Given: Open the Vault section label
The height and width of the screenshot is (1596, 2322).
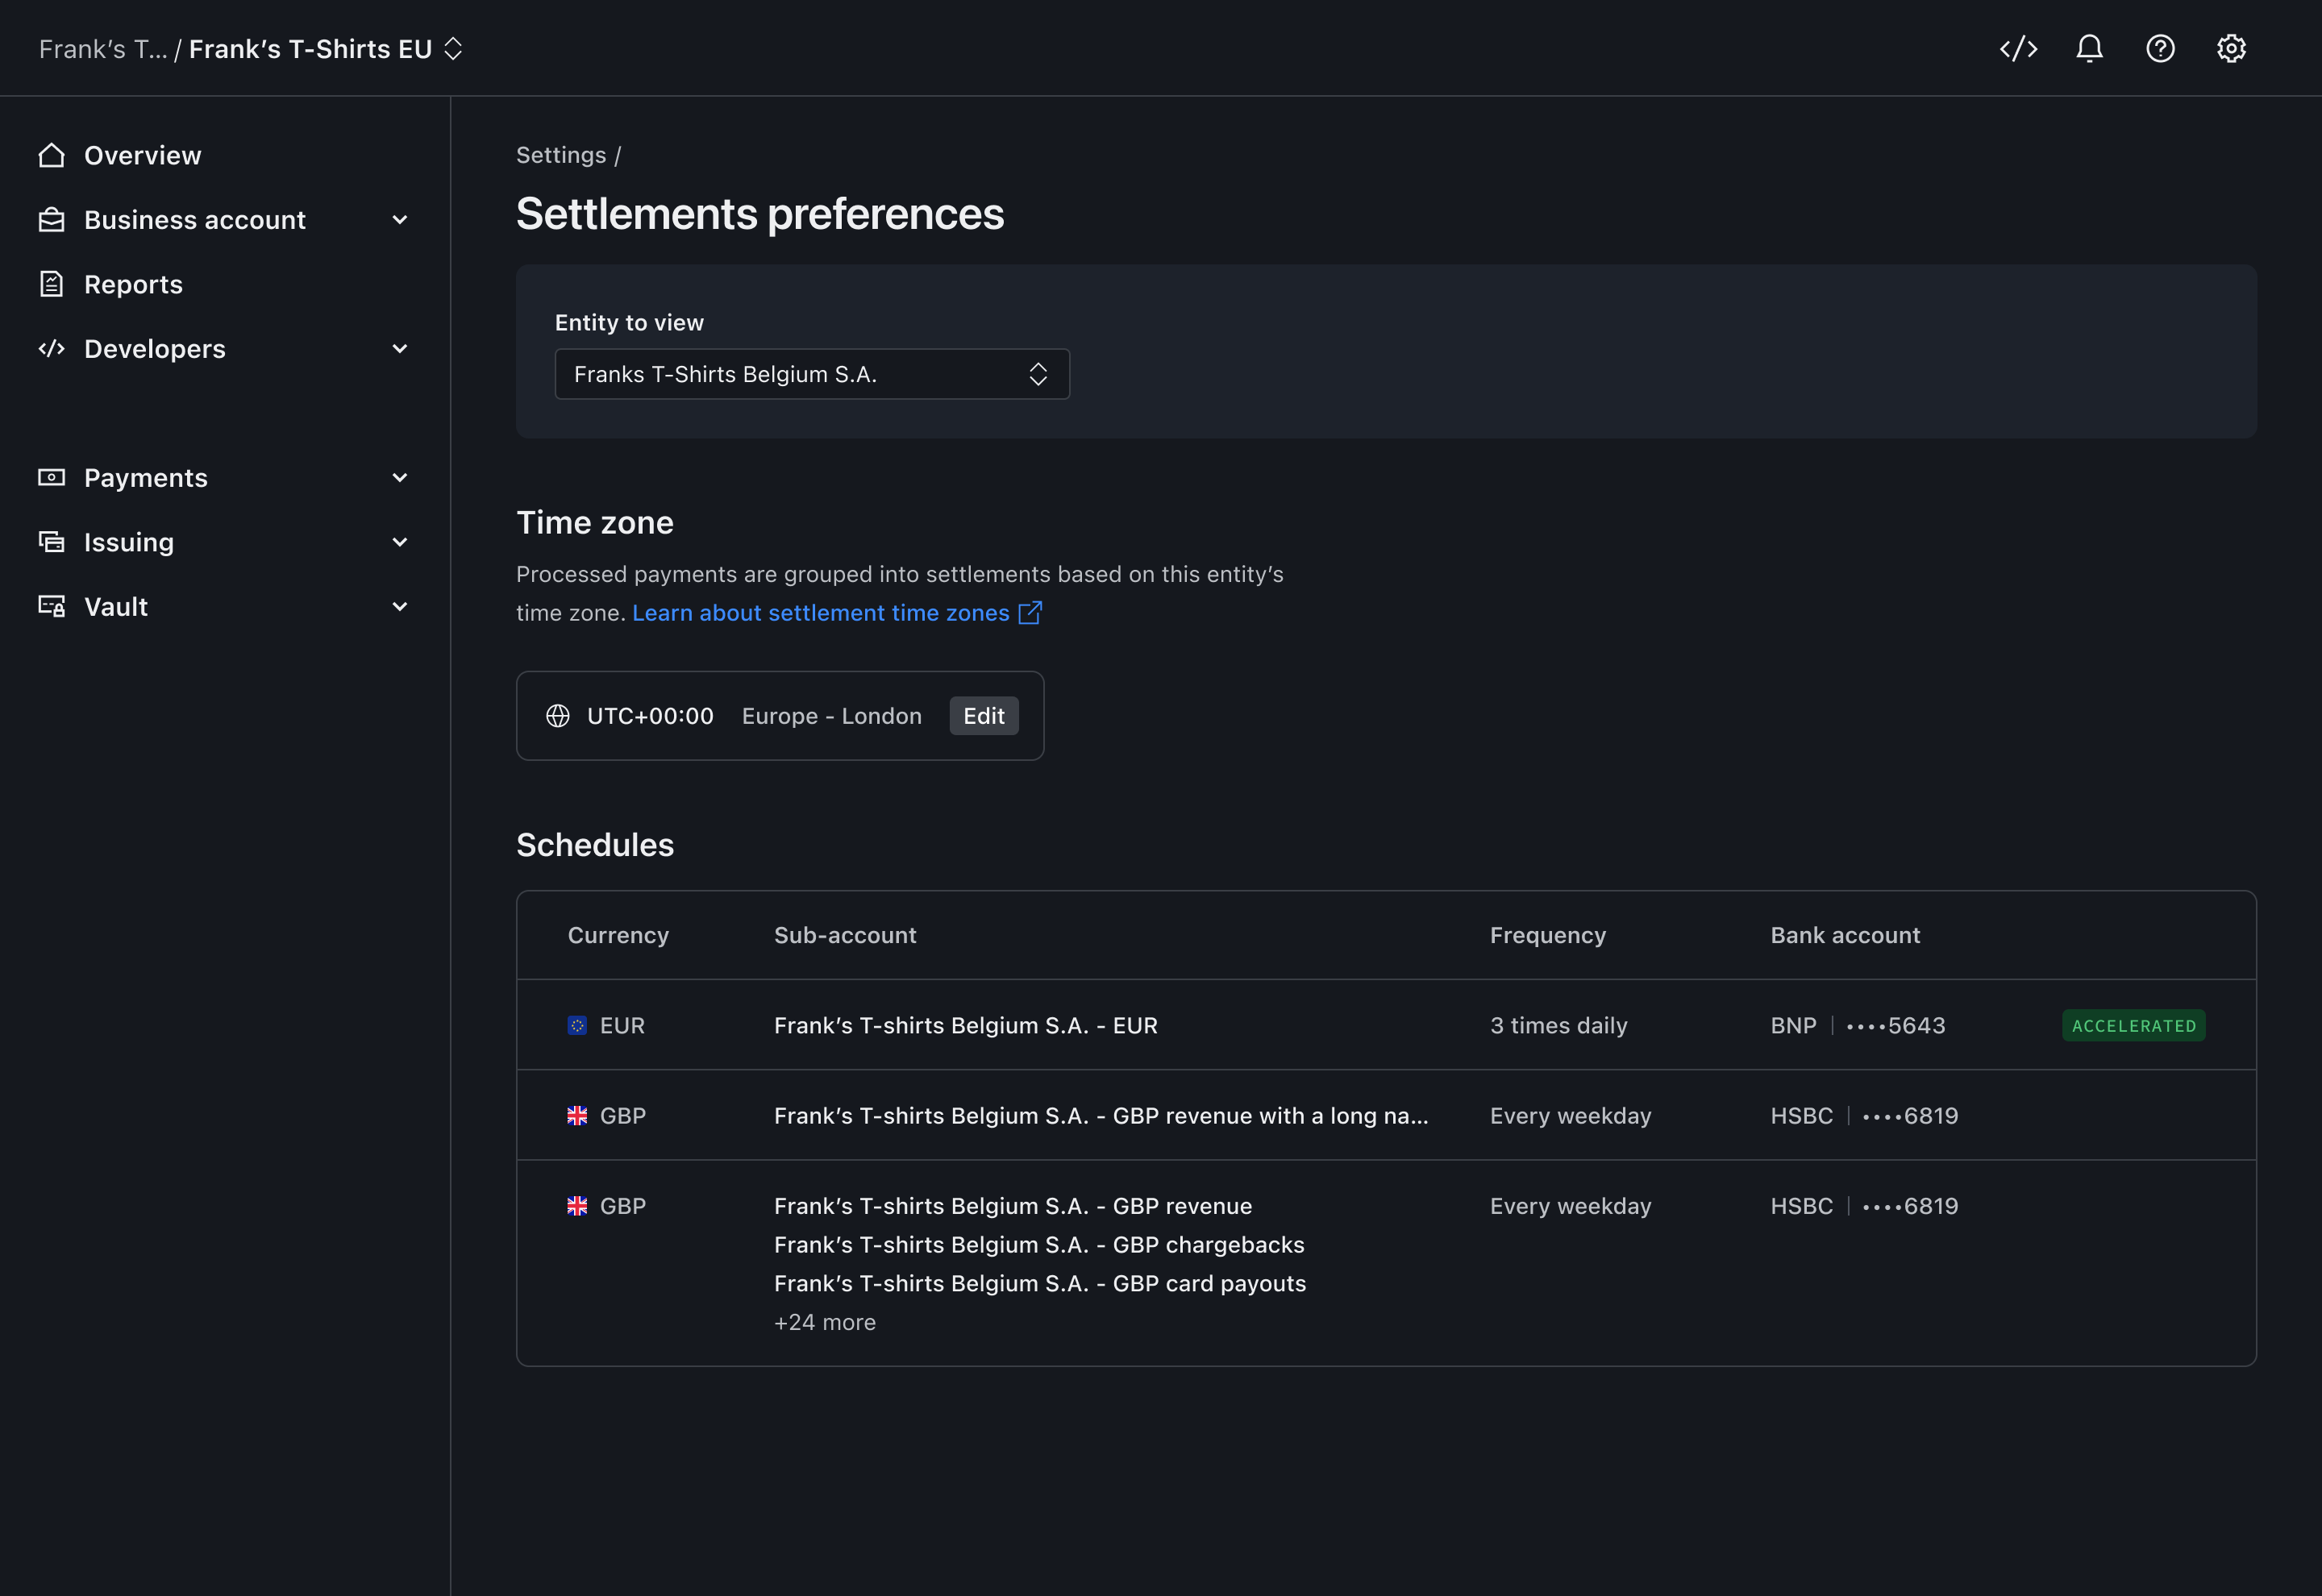Looking at the screenshot, I should (x=116, y=606).
